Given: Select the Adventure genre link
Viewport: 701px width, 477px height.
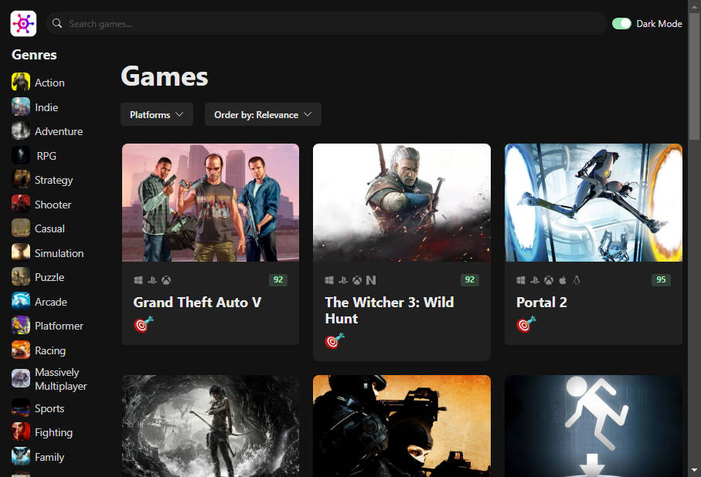Looking at the screenshot, I should 59,131.
